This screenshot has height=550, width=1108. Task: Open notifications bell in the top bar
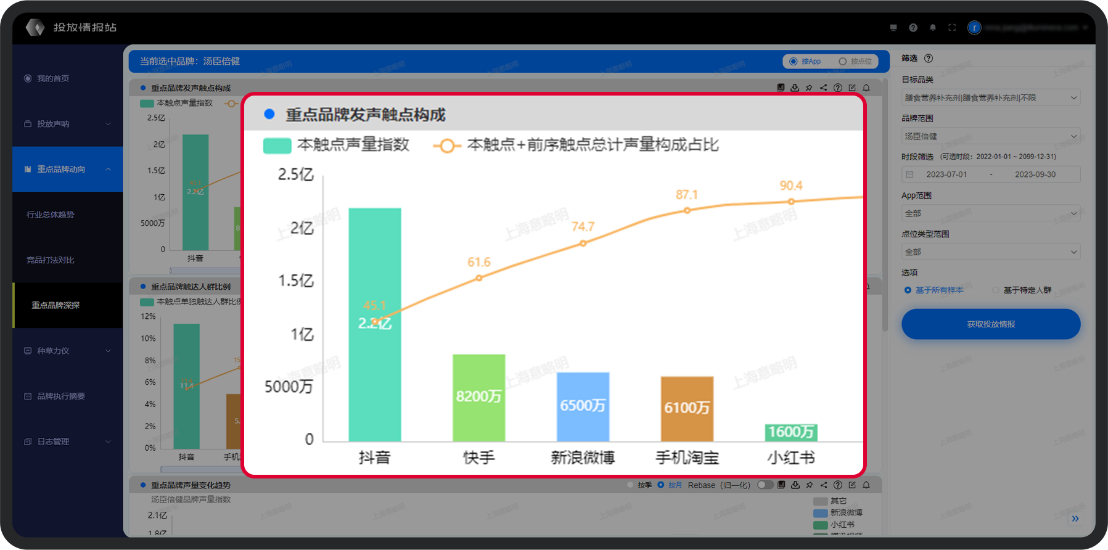[x=933, y=28]
